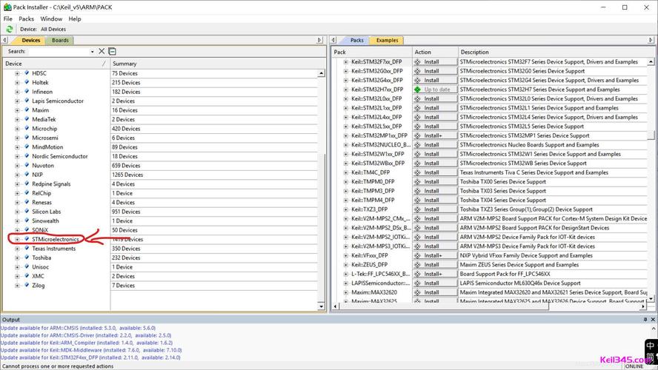Click the right arrow icon of Packs pane
This screenshot has height=370, width=658.
click(651, 40)
